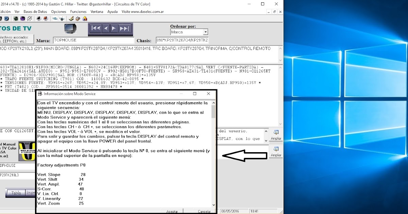Click the 'Vert. Zoom' parameter line
This screenshot has width=408, height=214.
pyautogui.click(x=61, y=203)
